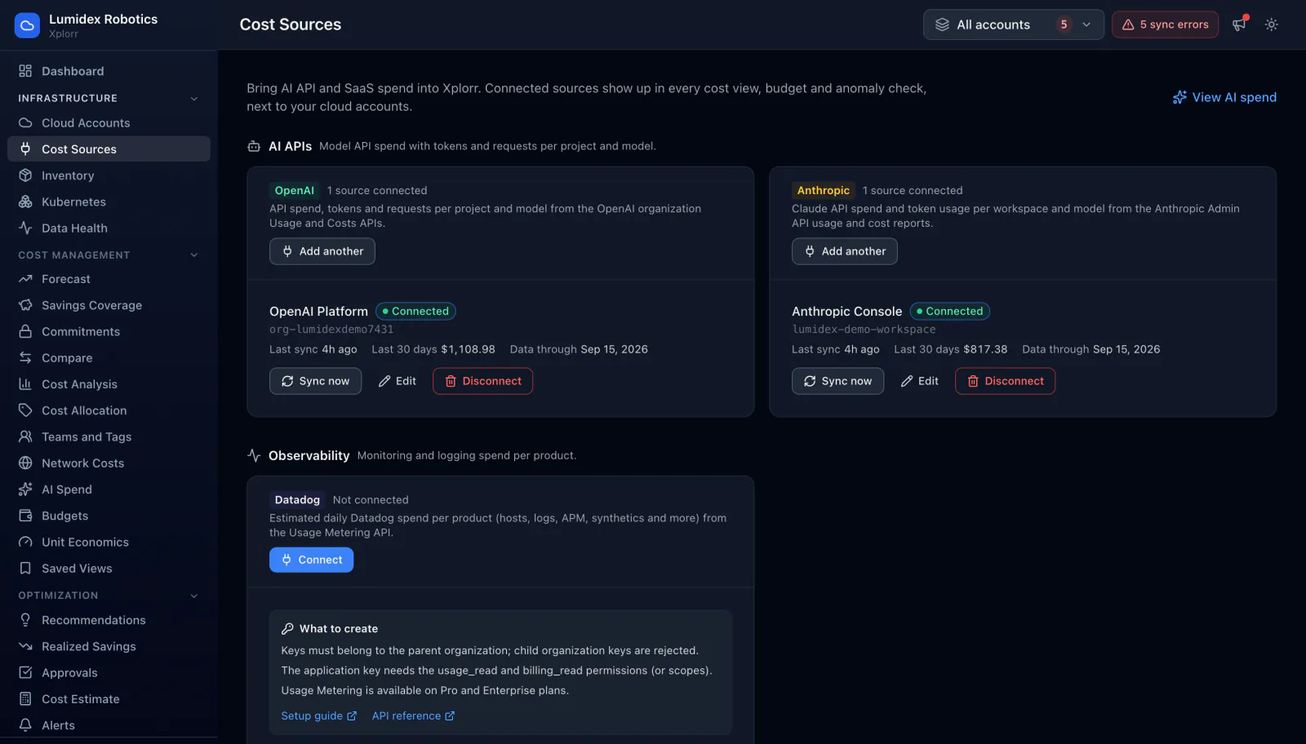Click the Dashboard grid icon
1306x744 pixels.
[25, 71]
